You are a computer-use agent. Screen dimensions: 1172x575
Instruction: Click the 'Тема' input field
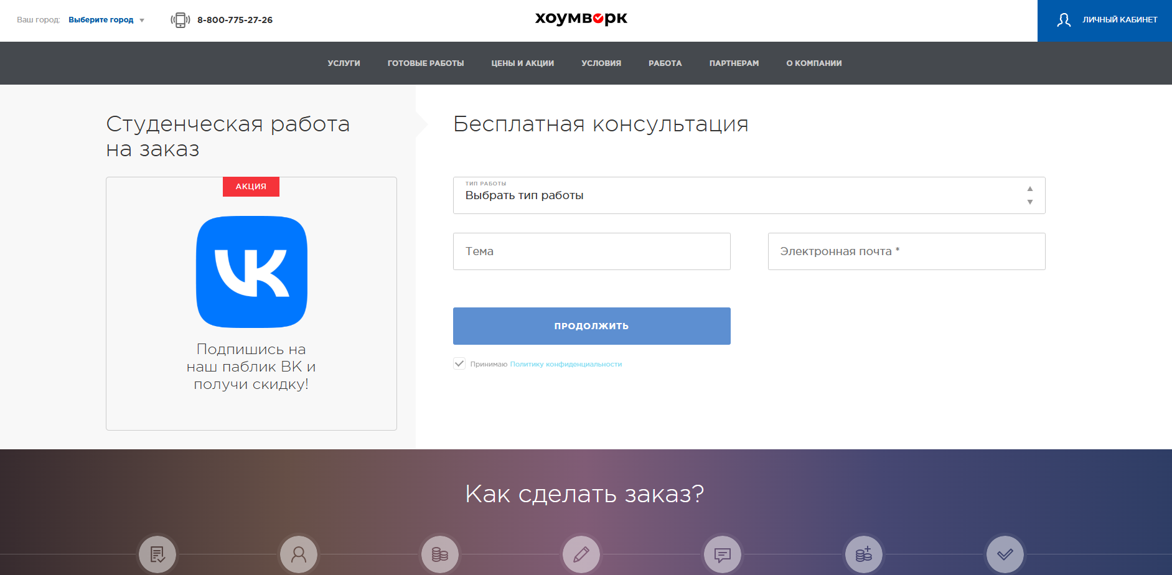[x=591, y=251]
